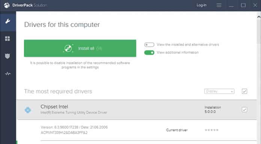The width and height of the screenshot is (261, 144).
Task: Toggle View the installed and alternative drivers
Action: 149,45
